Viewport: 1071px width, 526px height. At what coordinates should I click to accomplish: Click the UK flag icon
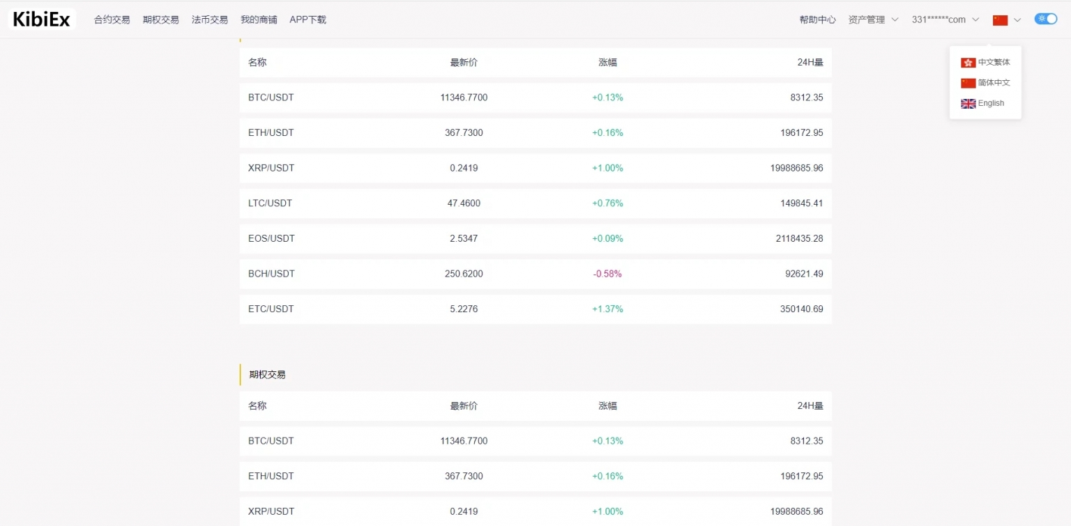coord(968,104)
